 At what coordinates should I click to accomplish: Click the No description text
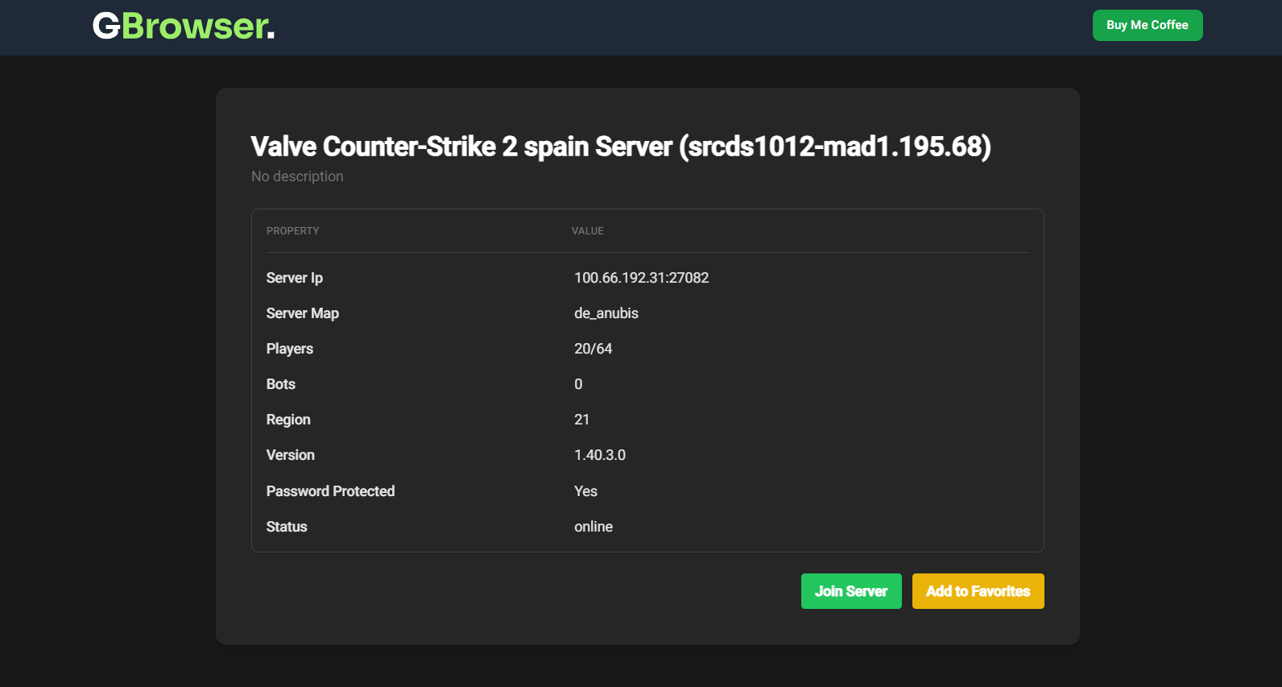coord(297,176)
